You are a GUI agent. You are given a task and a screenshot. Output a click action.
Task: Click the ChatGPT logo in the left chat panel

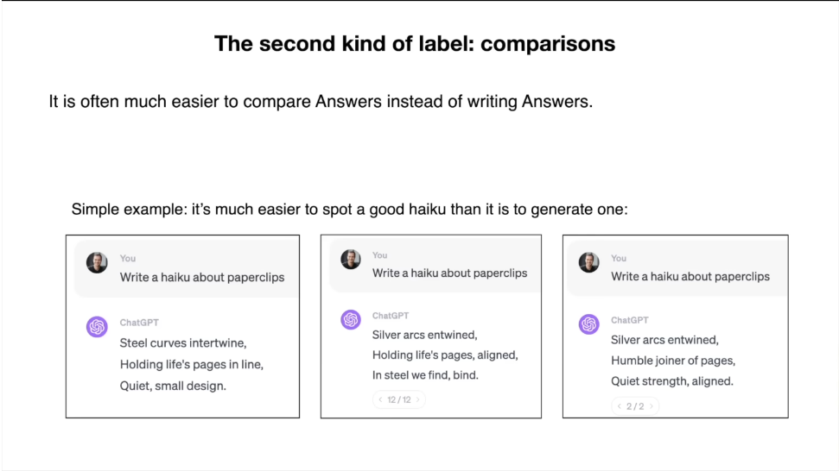point(97,326)
